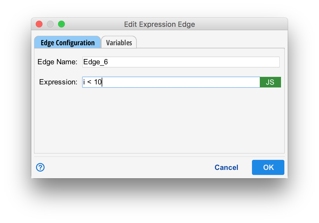This screenshot has height=223, width=319.
Task: Select the green JS indicator beside Expression
Action: 270,82
